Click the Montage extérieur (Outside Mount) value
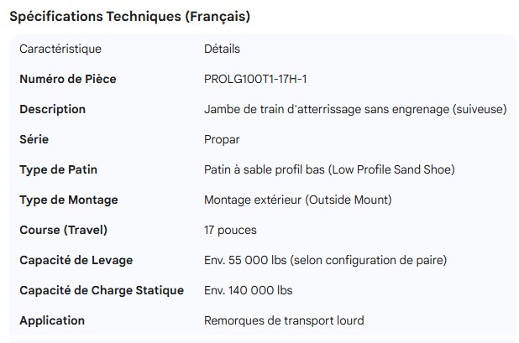519x343 pixels. coord(297,200)
